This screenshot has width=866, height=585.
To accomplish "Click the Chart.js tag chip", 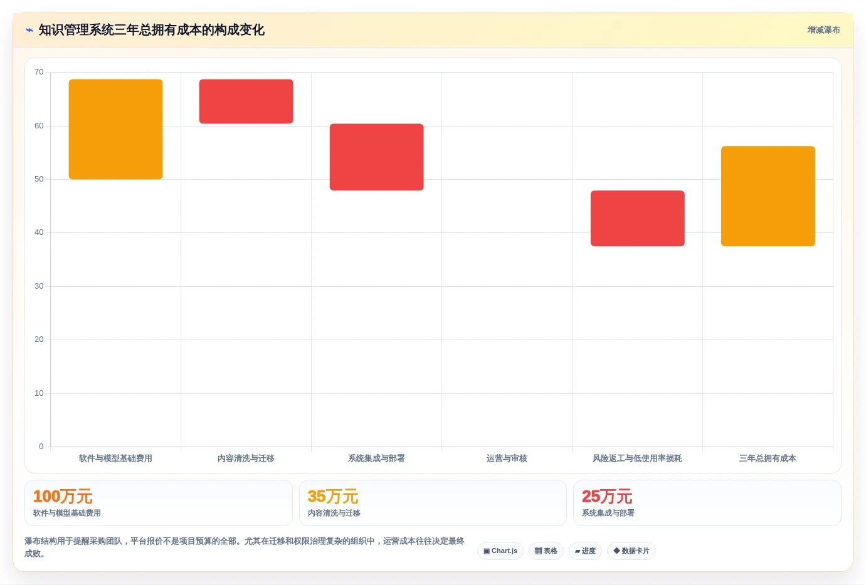I will [x=500, y=551].
